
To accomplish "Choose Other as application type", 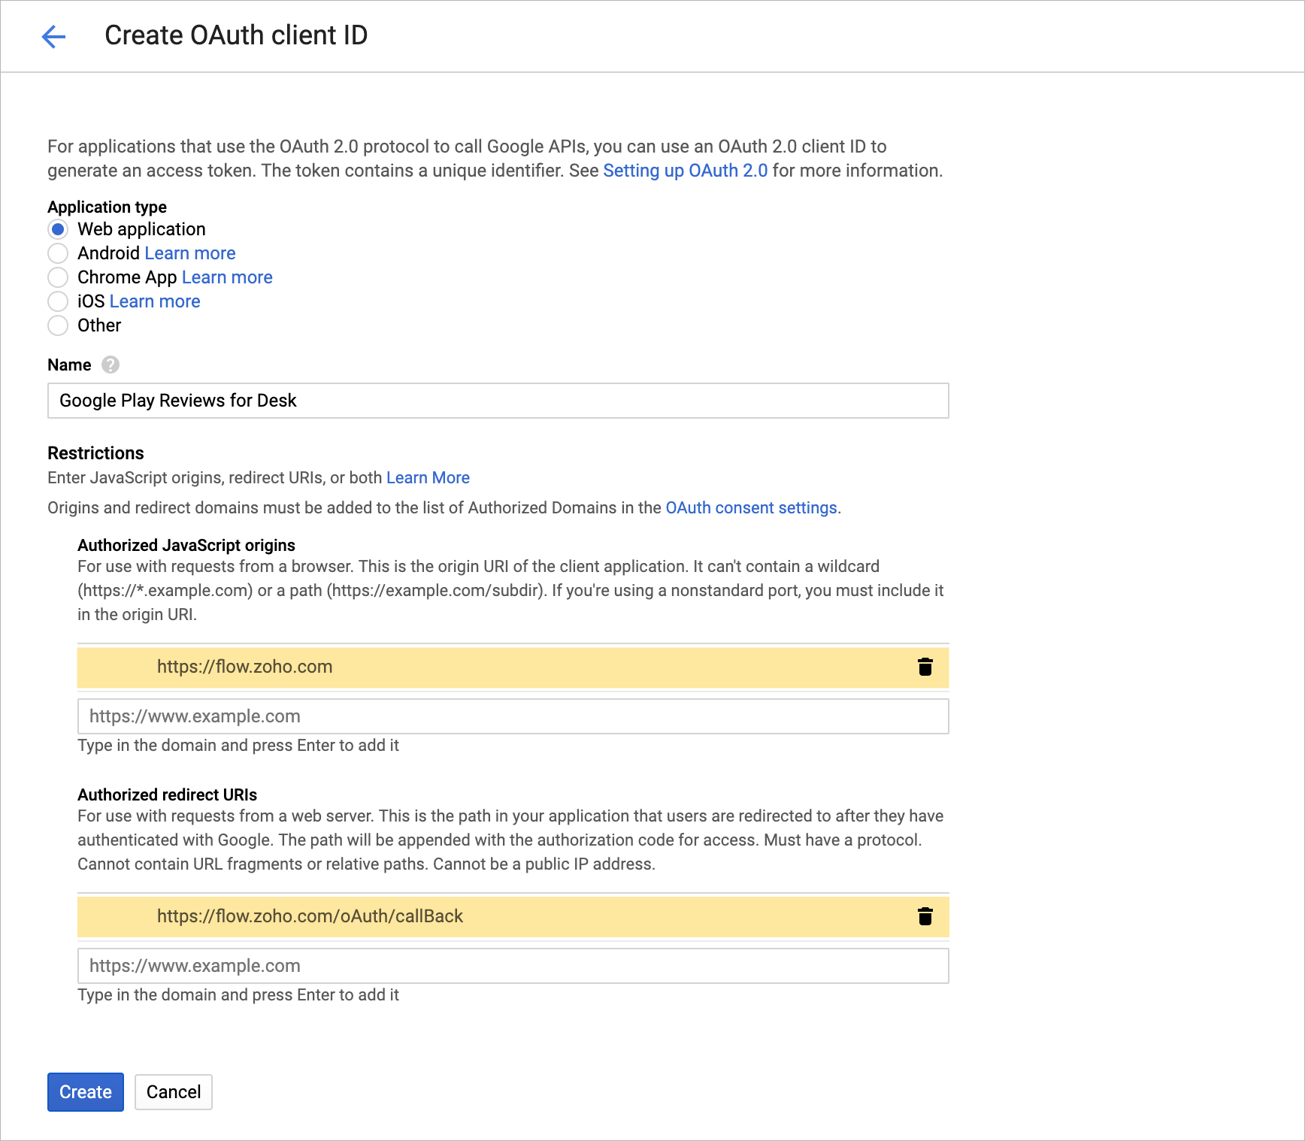I will tap(58, 325).
